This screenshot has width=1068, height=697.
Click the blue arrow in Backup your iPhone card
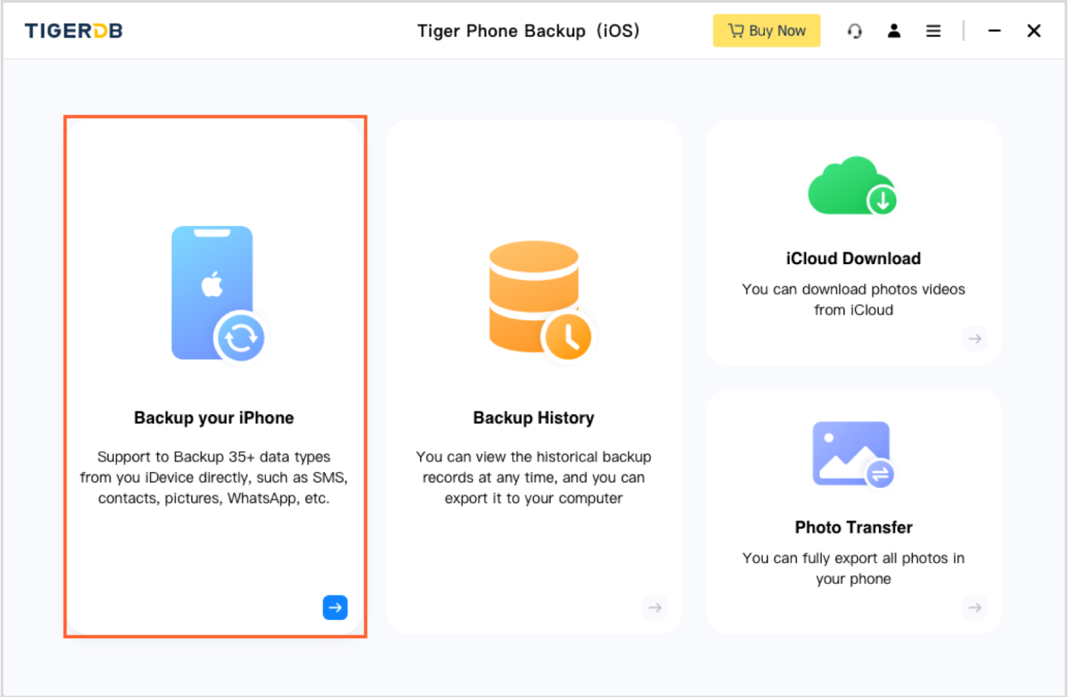click(334, 607)
